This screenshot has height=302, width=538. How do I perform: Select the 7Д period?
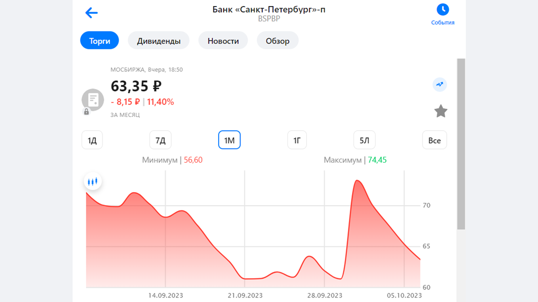(160, 140)
